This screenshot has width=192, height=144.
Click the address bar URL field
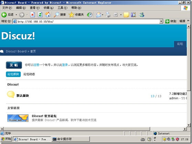pos(86,22)
